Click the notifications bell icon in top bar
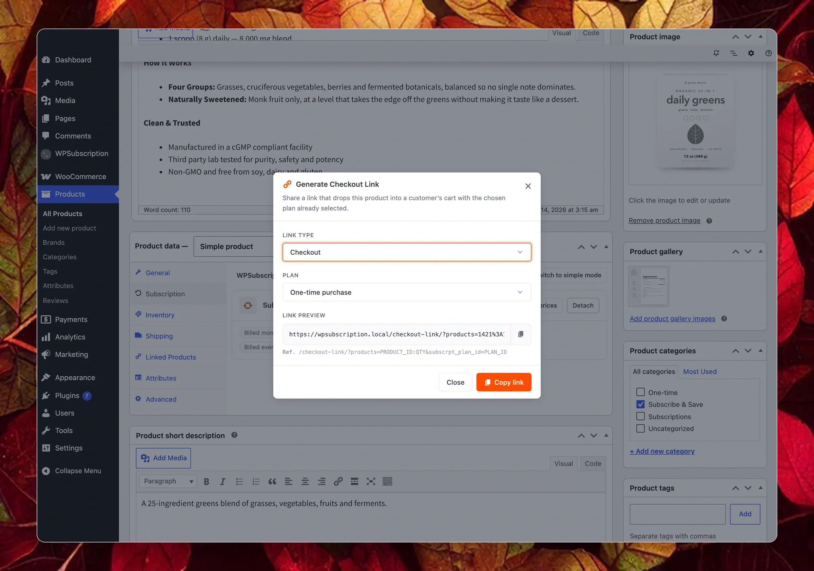 pos(716,53)
